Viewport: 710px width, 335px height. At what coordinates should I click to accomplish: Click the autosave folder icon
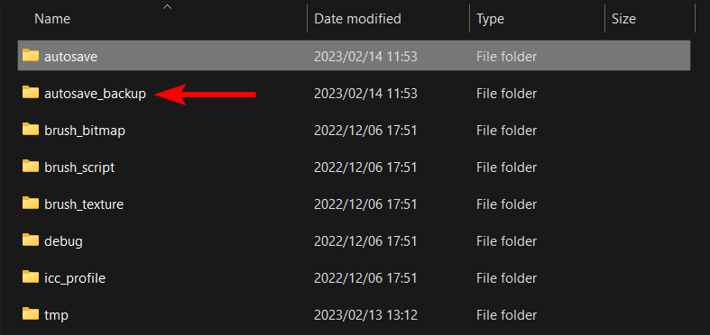click(x=31, y=55)
